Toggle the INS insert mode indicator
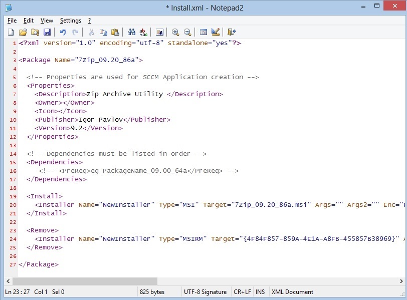This screenshot has height=300, width=407. (260, 292)
